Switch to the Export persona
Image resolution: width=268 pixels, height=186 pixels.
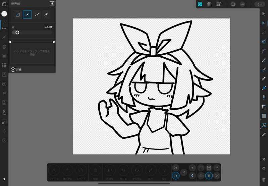coord(218,4)
